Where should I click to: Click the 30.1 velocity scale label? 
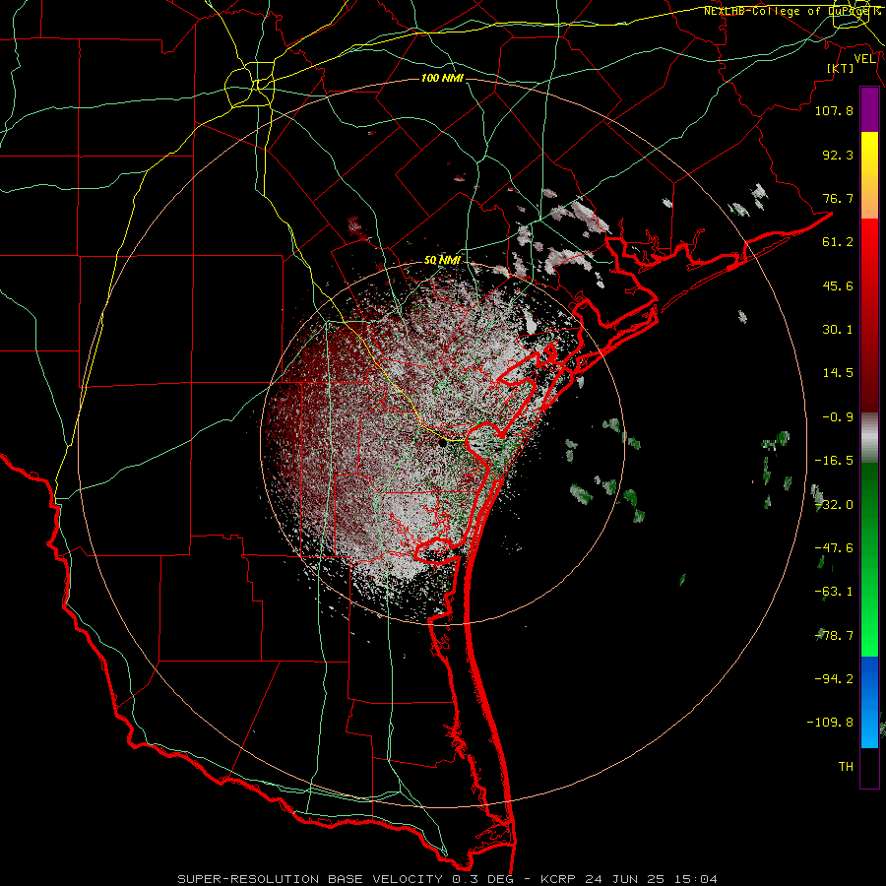838,330
